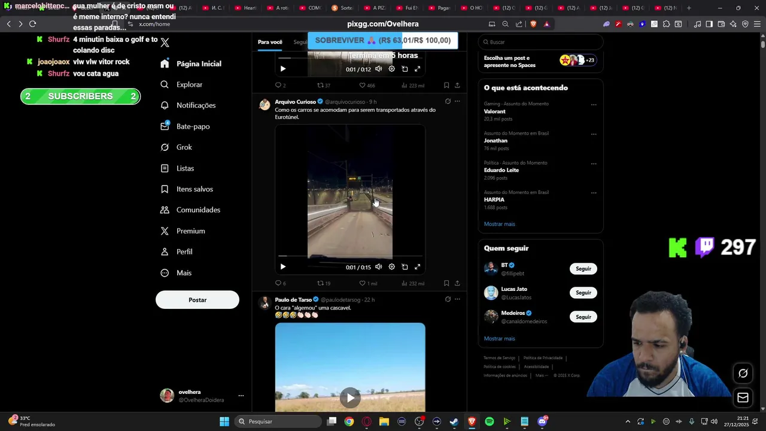This screenshot has width=766, height=431.
Task: Open options for Jonathan trend
Action: tap(594, 134)
